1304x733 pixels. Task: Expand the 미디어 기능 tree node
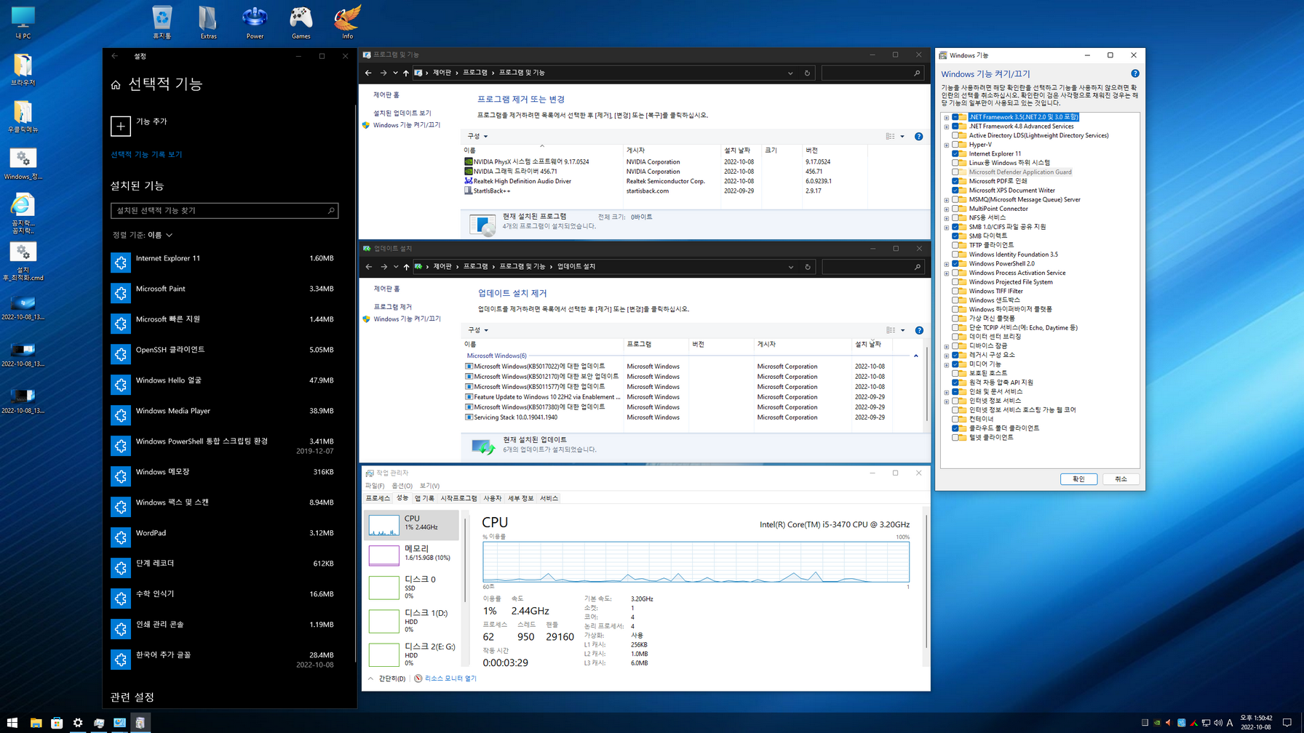[x=947, y=364]
